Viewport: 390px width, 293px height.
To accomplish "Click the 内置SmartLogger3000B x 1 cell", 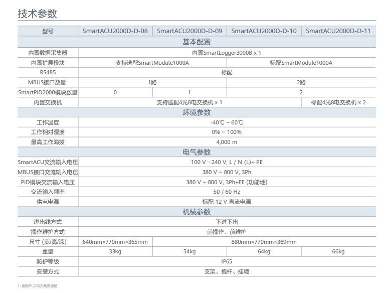I will pyautogui.click(x=227, y=52).
